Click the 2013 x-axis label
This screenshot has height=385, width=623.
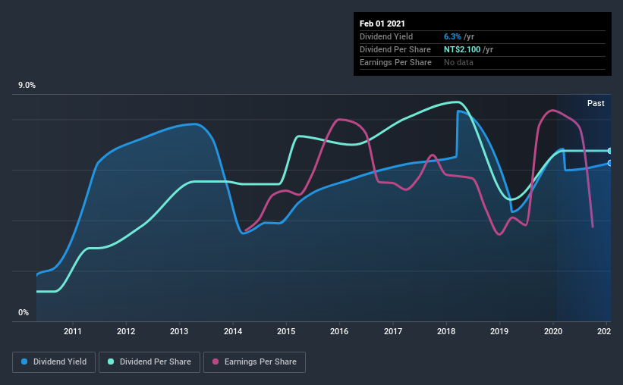tap(179, 331)
